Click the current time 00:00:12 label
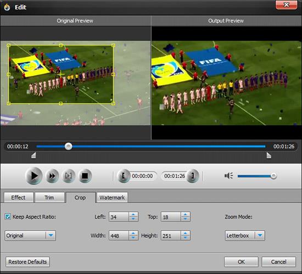 [18, 147]
